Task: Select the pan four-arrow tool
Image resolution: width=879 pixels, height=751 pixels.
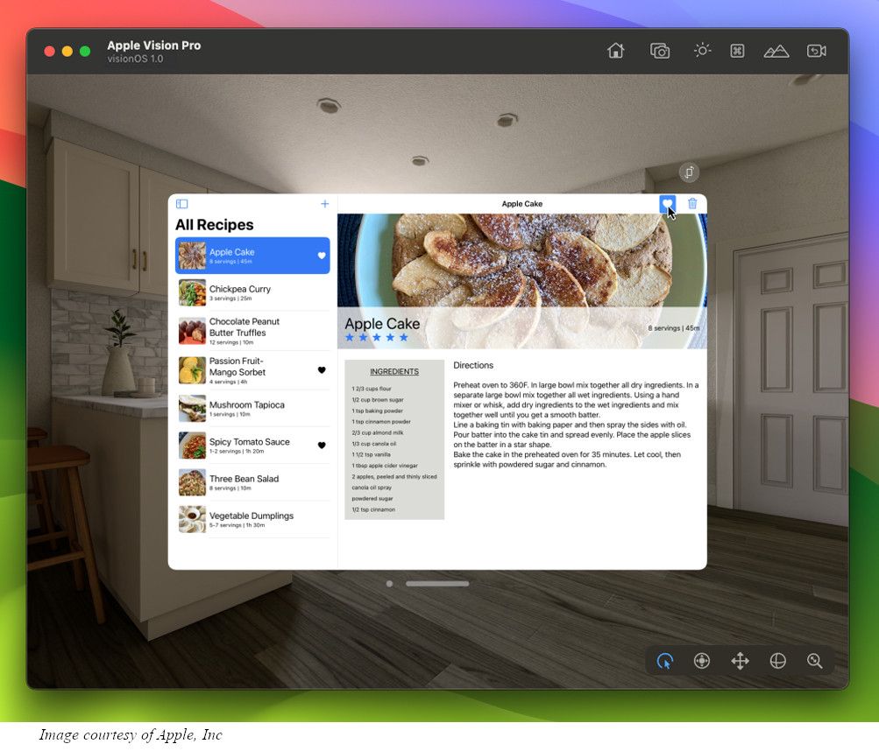Action: pyautogui.click(x=740, y=662)
